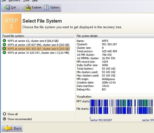Click the Debug info value B2!
Image resolution: width=154 pixels, height=133 pixels.
point(104,89)
